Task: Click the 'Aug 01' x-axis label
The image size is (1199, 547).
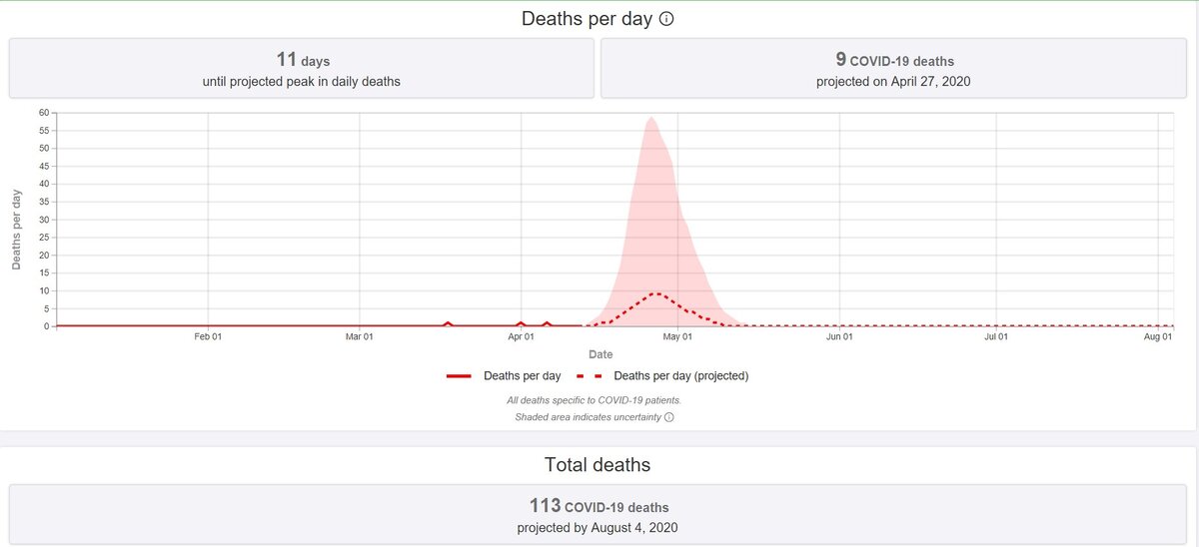Action: (1158, 337)
